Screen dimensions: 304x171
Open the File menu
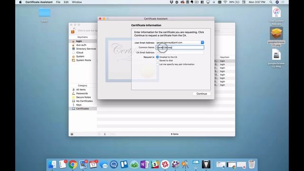[58, 2]
